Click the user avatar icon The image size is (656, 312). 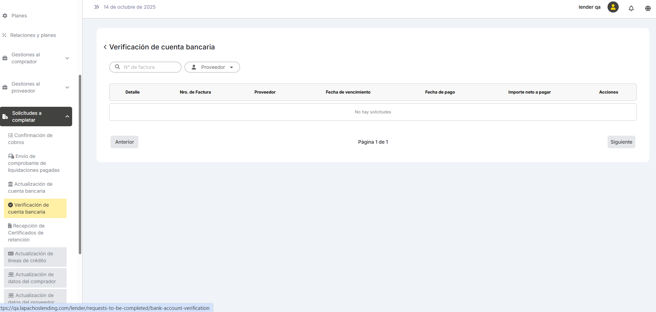point(613,7)
